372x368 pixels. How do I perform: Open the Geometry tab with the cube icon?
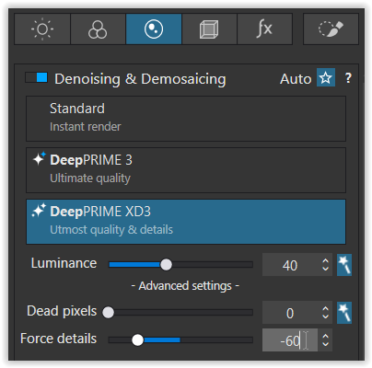[x=209, y=29]
